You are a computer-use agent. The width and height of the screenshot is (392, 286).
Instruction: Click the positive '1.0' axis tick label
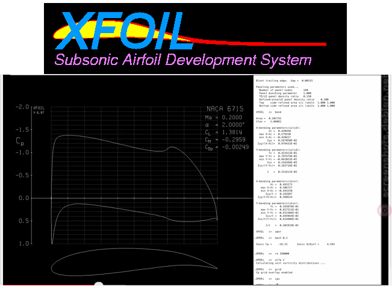(23, 243)
